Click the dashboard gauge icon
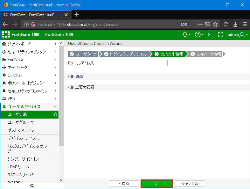250x189 pixels. pos(4,44)
